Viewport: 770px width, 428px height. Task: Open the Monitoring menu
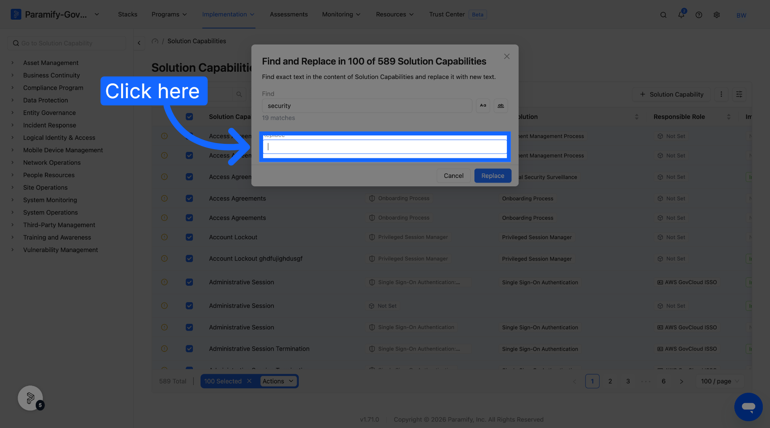click(341, 14)
